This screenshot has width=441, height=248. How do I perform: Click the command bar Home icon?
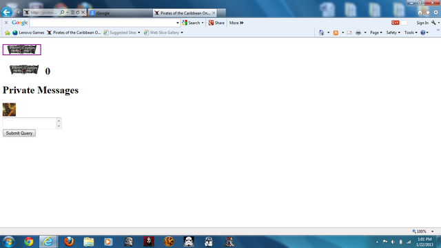click(x=321, y=32)
